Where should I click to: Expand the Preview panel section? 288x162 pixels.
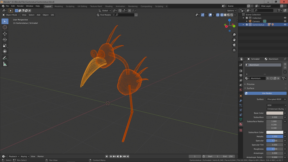[x=250, y=84]
